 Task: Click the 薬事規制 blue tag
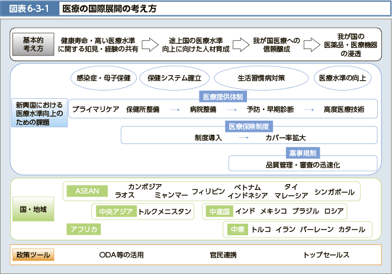[303, 153]
